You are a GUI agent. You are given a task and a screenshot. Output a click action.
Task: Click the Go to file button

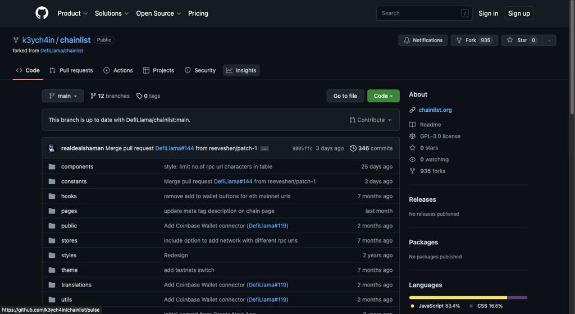click(x=345, y=95)
